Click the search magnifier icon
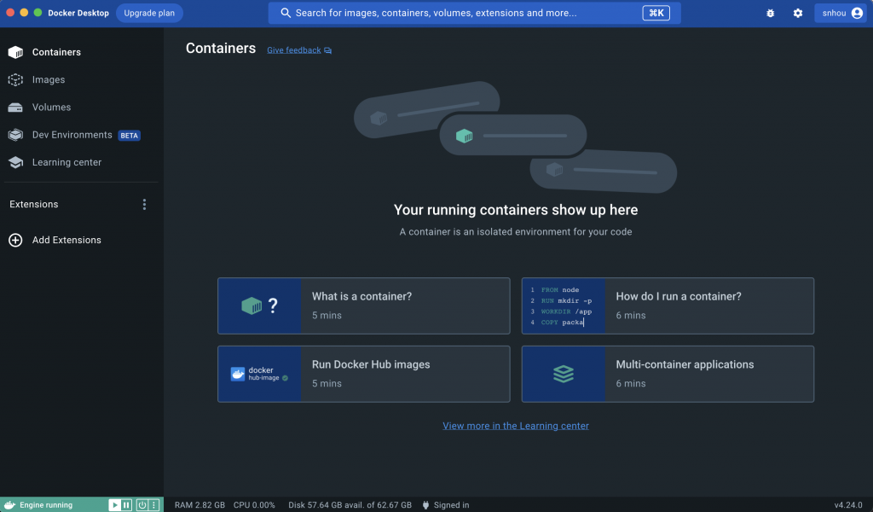Screen dimensions: 873x512 coord(286,13)
